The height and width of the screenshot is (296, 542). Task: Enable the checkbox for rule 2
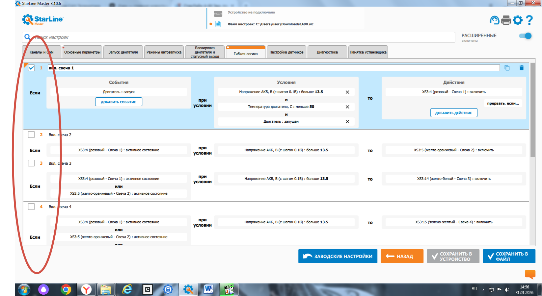coord(31,135)
